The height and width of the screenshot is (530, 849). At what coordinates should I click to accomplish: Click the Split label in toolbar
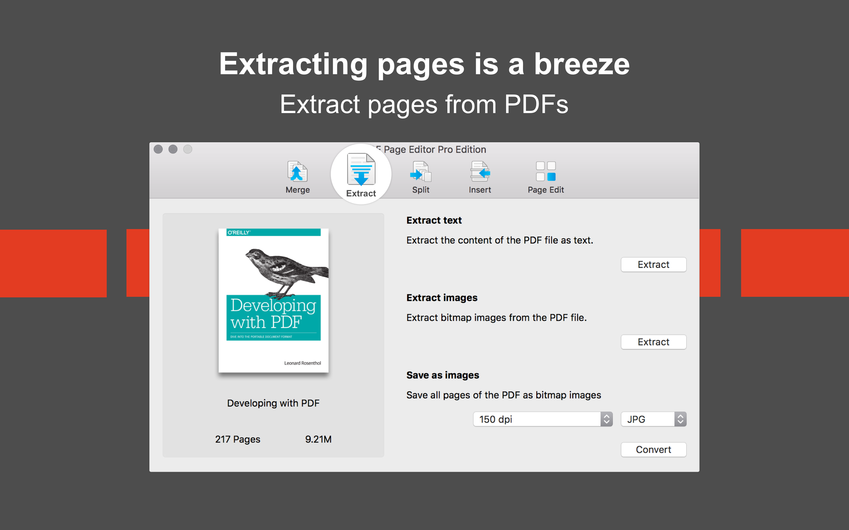pyautogui.click(x=420, y=190)
